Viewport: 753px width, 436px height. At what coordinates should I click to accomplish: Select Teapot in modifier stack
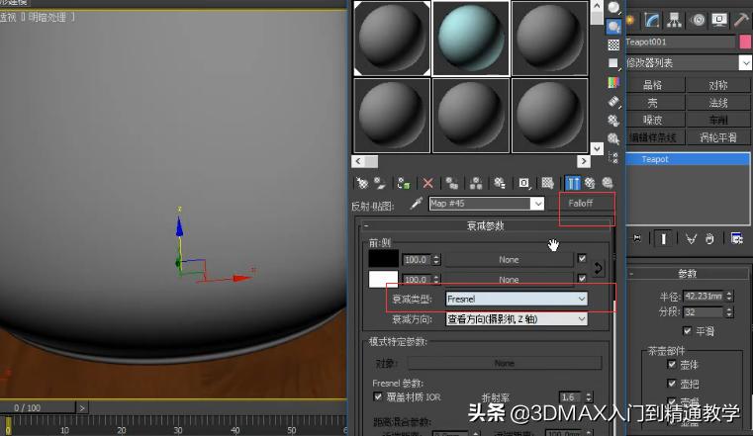[x=688, y=159]
